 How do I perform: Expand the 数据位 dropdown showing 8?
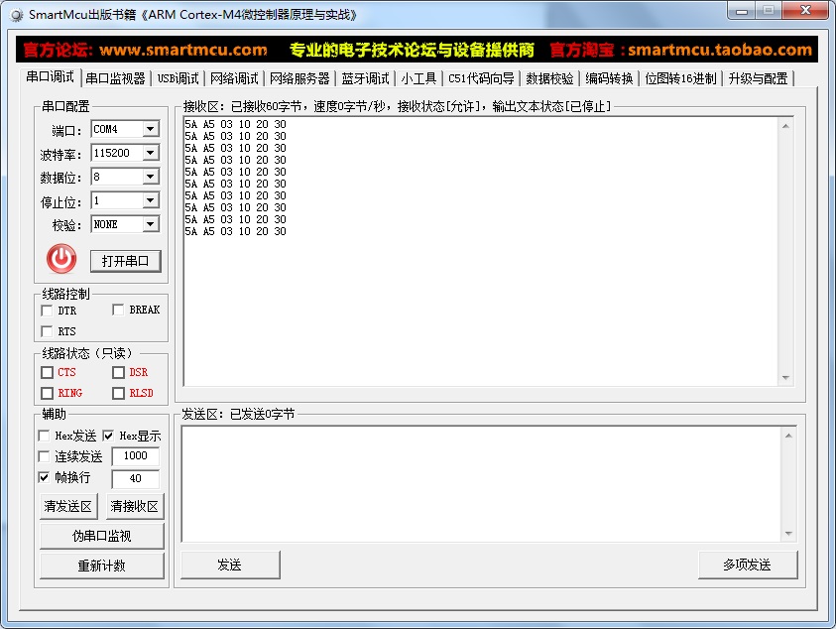click(151, 177)
